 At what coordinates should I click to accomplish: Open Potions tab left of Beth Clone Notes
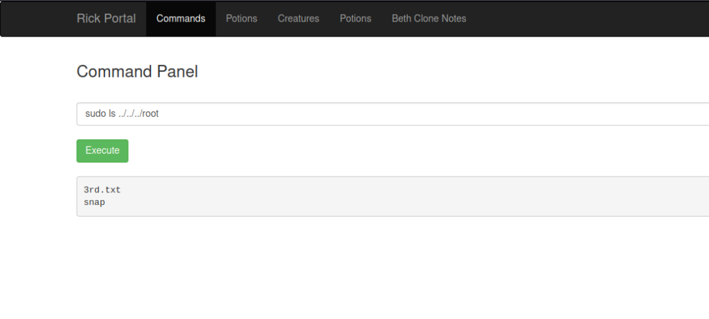(x=355, y=19)
